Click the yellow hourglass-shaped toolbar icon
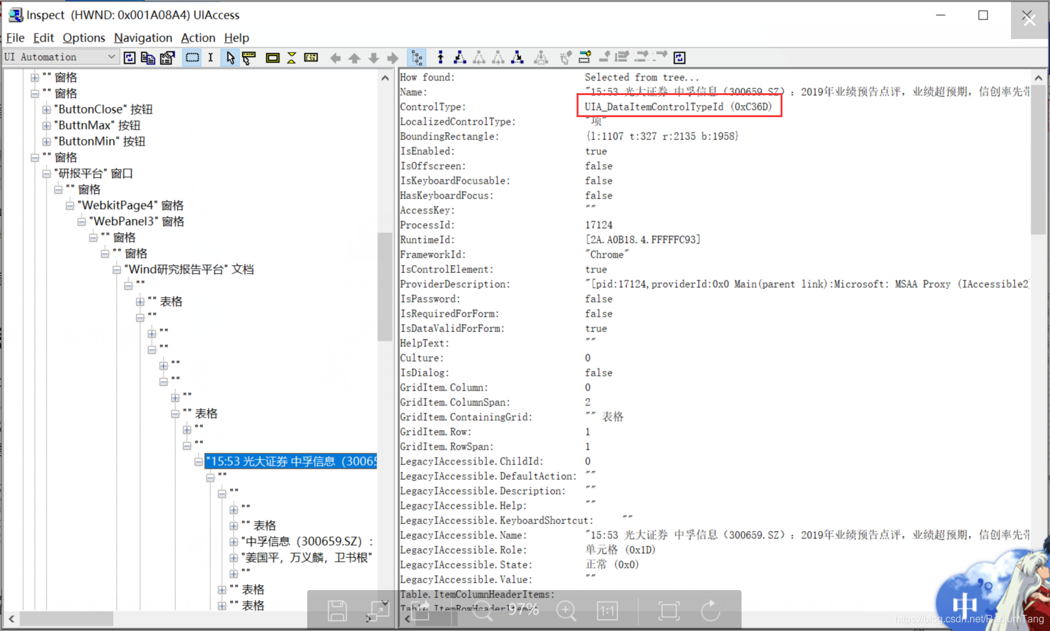 pos(291,58)
